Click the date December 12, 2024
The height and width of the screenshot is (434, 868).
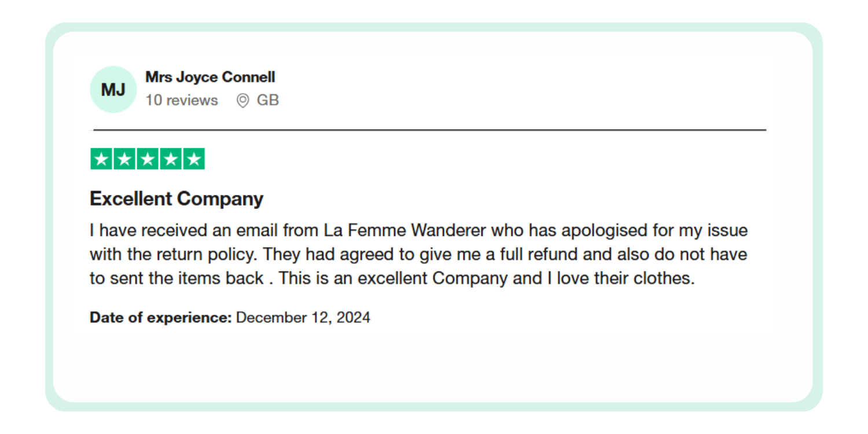point(303,317)
